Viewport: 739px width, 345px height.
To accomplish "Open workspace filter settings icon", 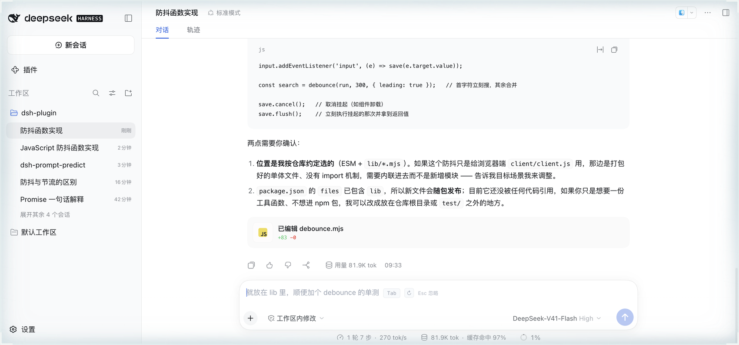I will pos(112,93).
